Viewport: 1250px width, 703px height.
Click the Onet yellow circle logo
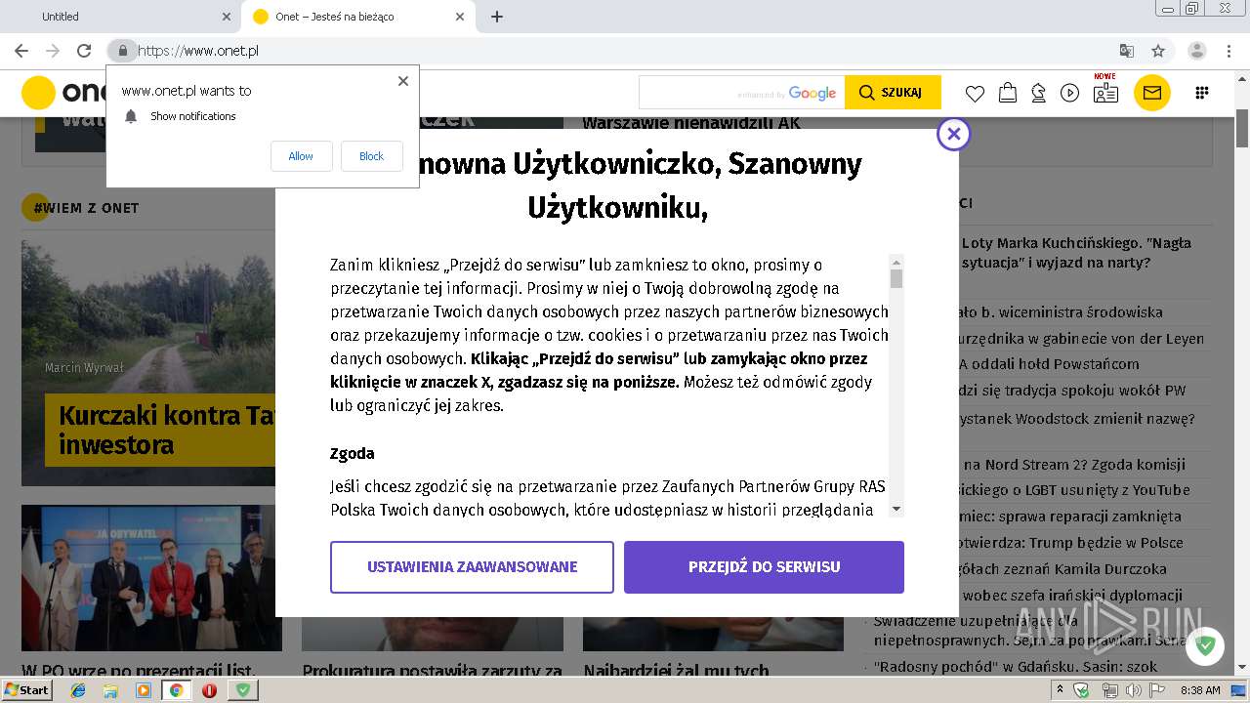pos(39,93)
